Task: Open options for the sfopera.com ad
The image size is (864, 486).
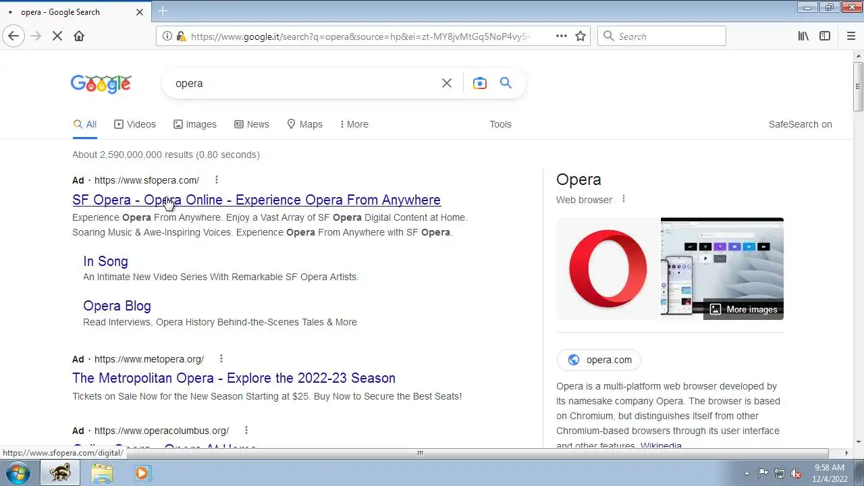Action: [x=217, y=180]
